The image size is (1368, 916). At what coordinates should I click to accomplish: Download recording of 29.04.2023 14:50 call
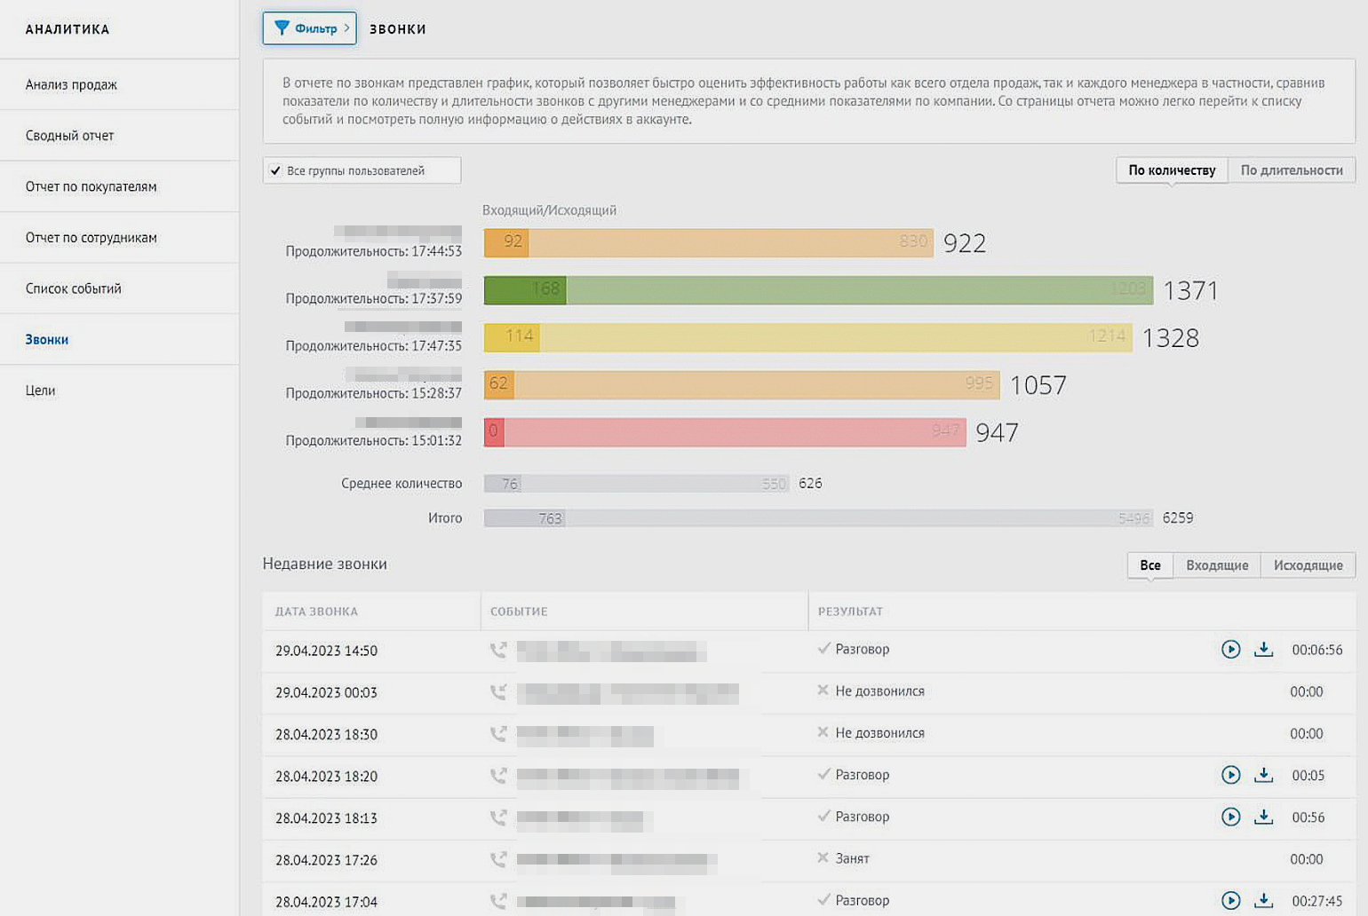(x=1263, y=650)
